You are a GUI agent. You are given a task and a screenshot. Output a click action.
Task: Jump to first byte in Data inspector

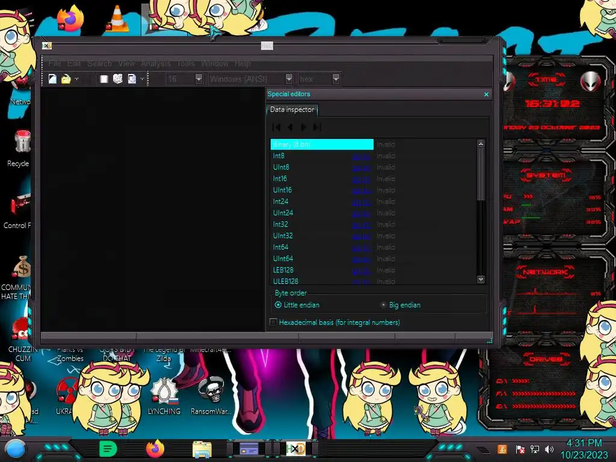pos(276,127)
